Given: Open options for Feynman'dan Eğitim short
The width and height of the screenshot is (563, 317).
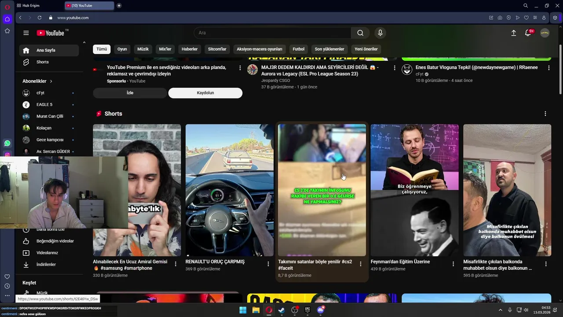Looking at the screenshot, I should click(x=453, y=264).
